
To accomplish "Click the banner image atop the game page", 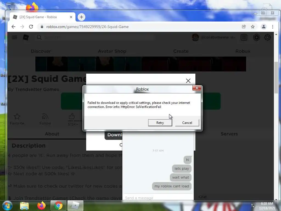I will coord(141,64).
